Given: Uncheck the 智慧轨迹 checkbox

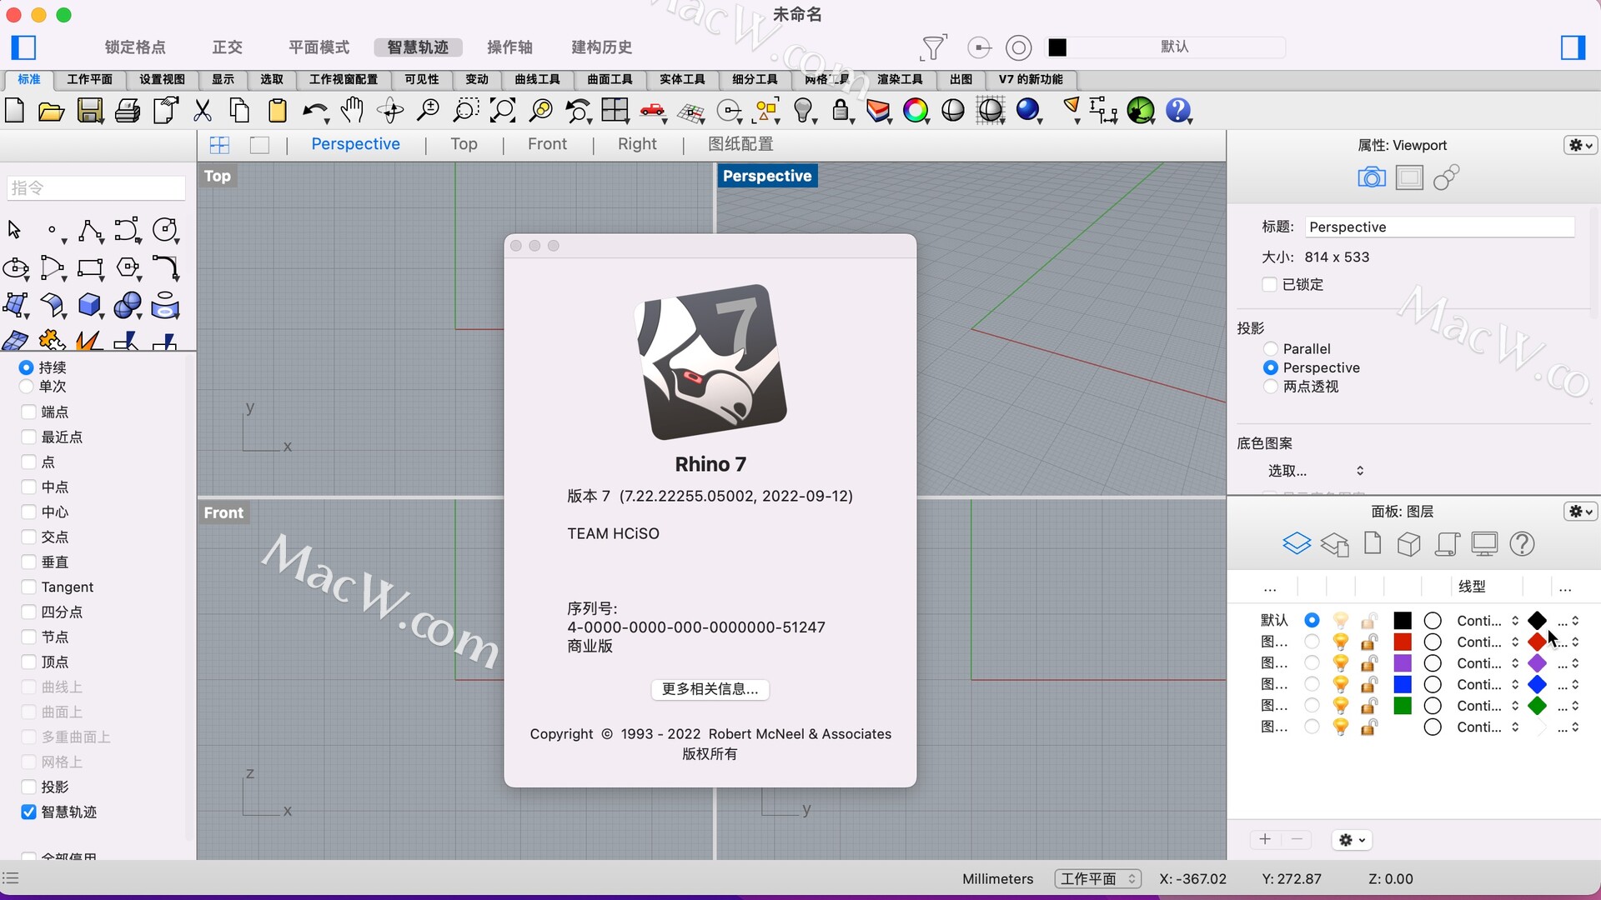Looking at the screenshot, I should [x=28, y=812].
